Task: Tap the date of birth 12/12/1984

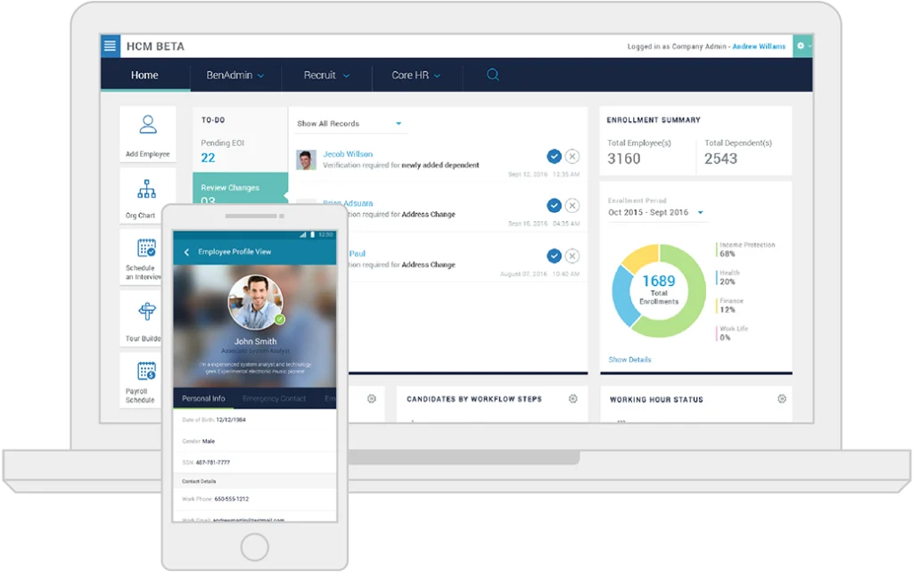Action: pyautogui.click(x=231, y=420)
